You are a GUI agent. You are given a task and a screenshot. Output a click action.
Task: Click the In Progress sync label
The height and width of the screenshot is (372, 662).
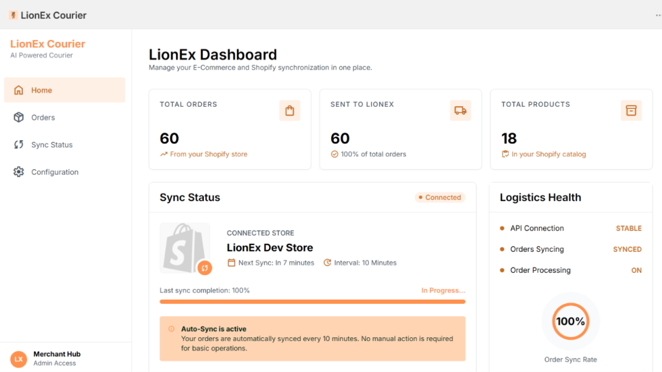click(x=443, y=291)
